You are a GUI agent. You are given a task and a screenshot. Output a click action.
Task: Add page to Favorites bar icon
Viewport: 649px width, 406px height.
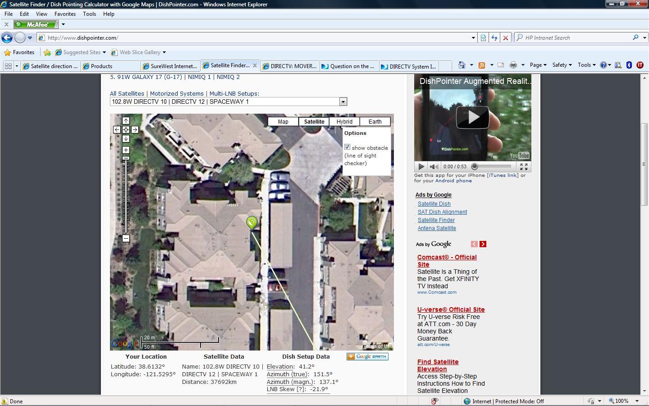pyautogui.click(x=47, y=52)
